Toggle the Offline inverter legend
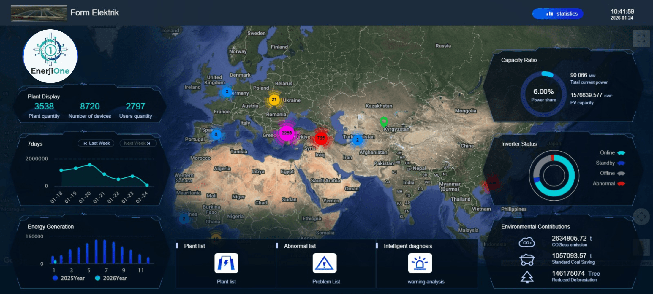 pos(613,173)
